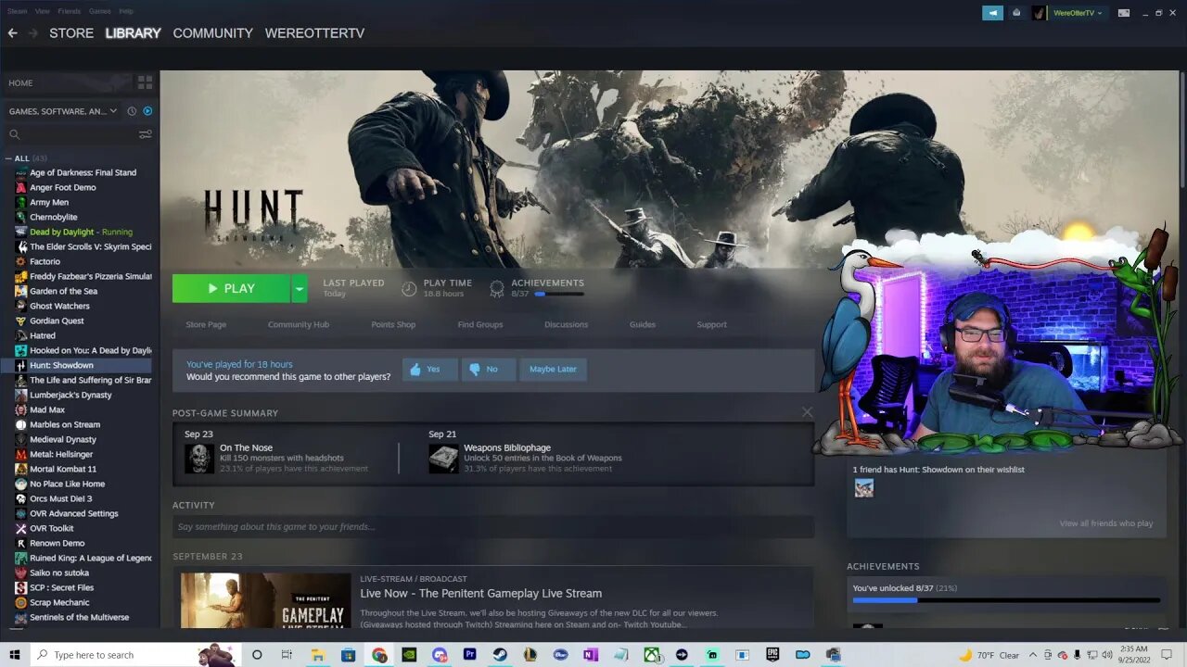
Task: Click the Marbles on Stream icon
Action: [21, 424]
